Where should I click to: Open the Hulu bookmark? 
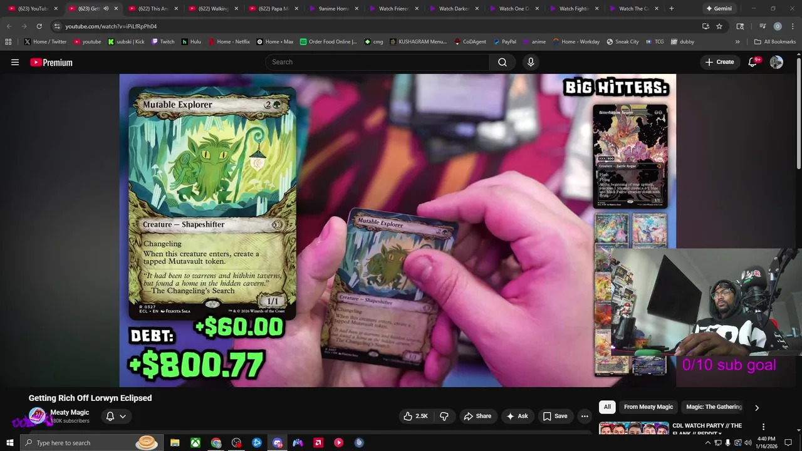191,41
